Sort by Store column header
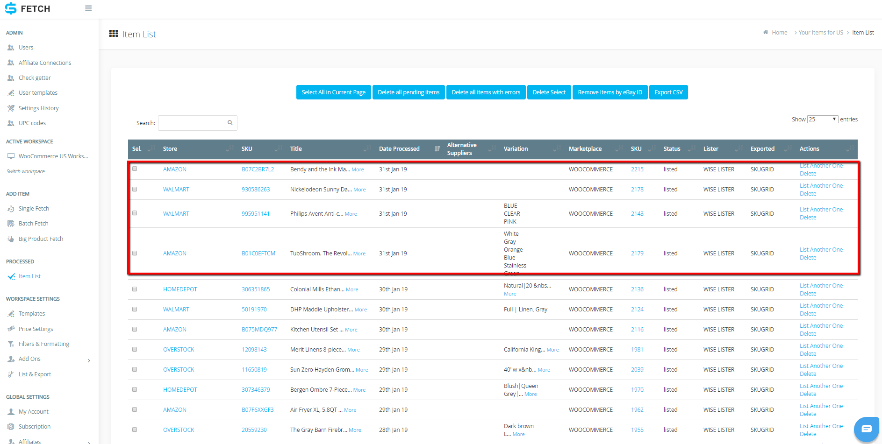 click(198, 149)
